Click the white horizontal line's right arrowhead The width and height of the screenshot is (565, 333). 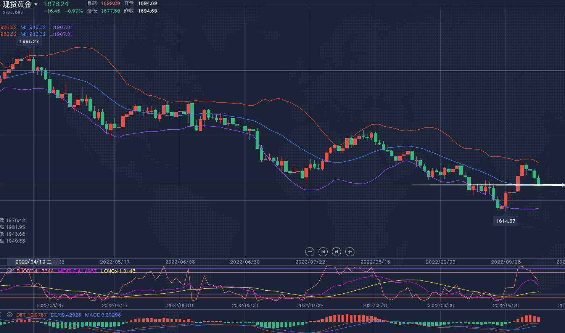(562, 185)
